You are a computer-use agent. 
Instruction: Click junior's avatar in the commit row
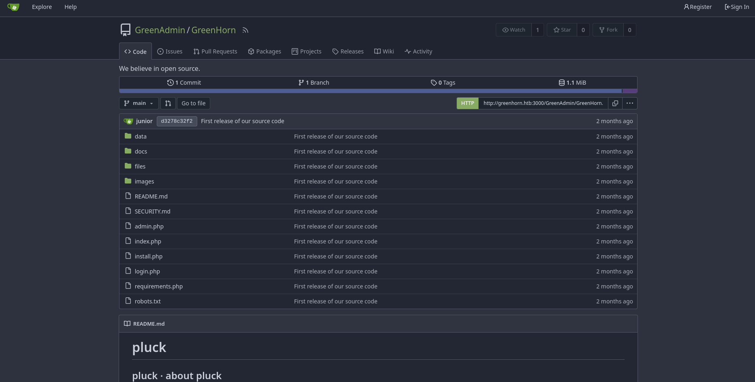coord(128,121)
